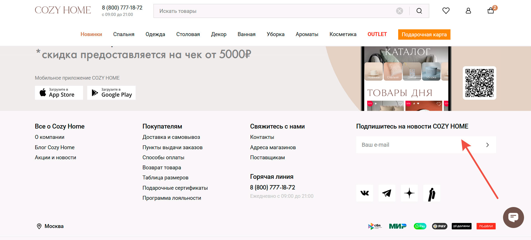
Task: Open the Контакты link
Action: coord(262,137)
